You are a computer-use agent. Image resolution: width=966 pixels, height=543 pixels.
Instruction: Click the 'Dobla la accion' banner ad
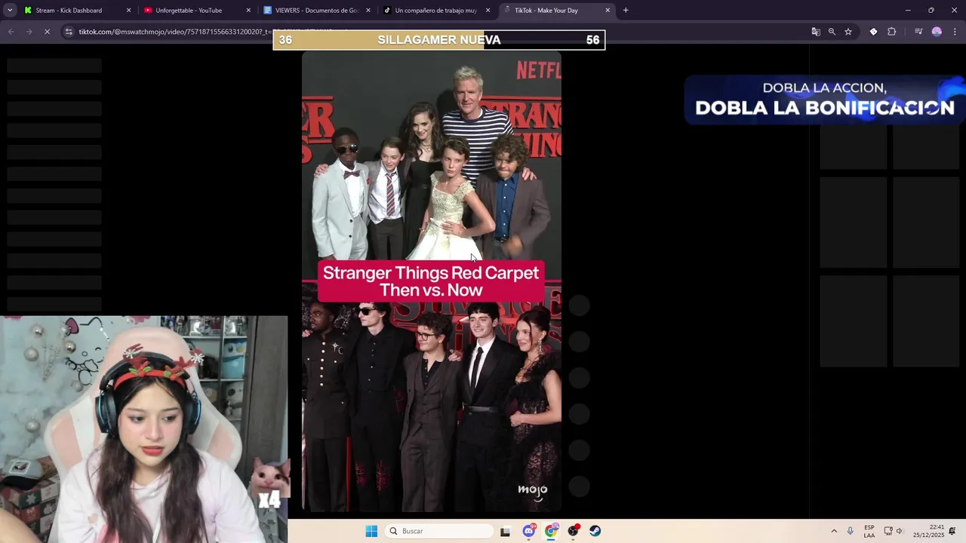[825, 99]
